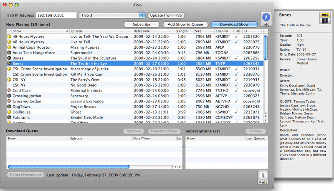Click red copyright icon of Cold Case row
The width and height of the screenshot is (334, 191).
(x=9, y=90)
